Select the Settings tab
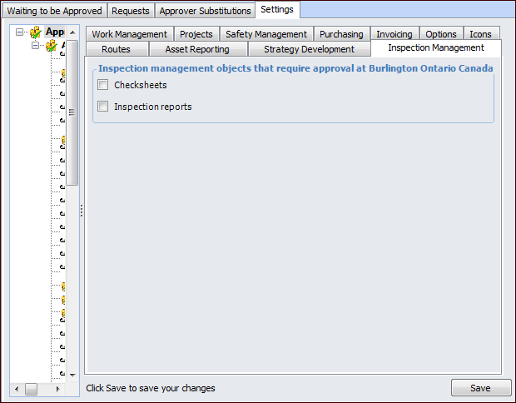 tap(277, 9)
